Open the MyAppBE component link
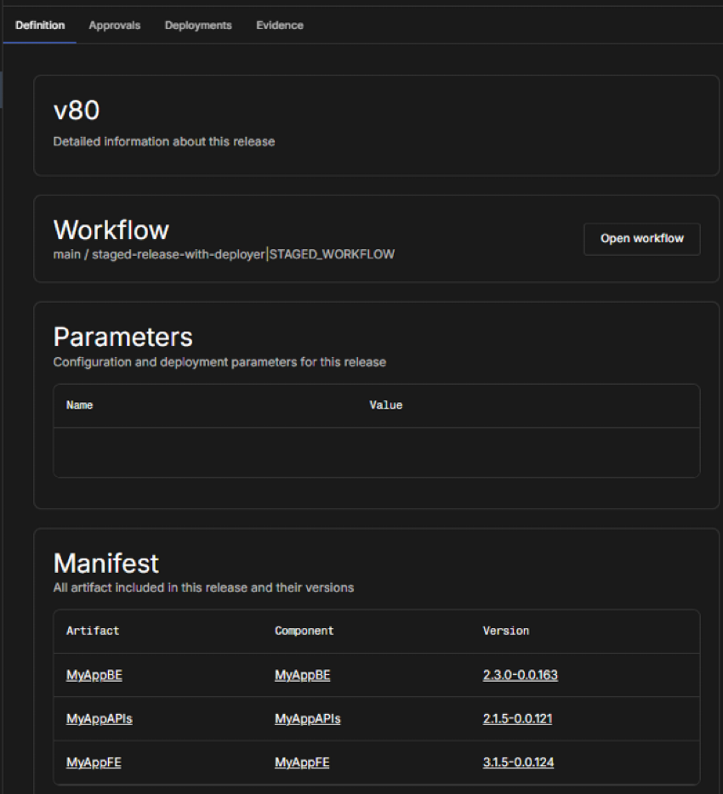The width and height of the screenshot is (723, 794). (302, 675)
